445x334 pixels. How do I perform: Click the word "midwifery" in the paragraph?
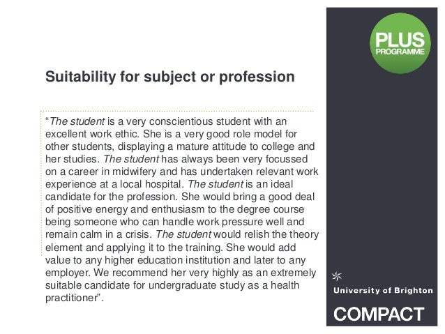(135, 172)
